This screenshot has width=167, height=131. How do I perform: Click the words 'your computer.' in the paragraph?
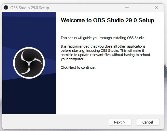point(73,59)
